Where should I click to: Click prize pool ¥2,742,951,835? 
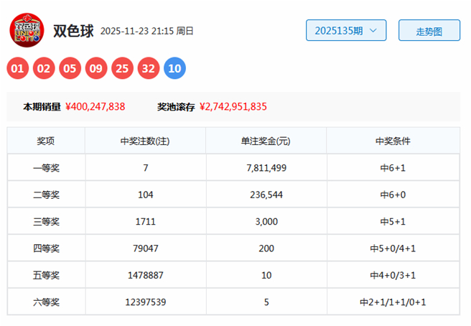click(x=233, y=107)
